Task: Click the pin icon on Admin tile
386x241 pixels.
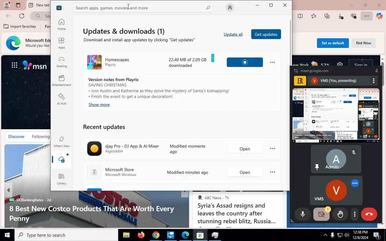Action: coord(317,167)
